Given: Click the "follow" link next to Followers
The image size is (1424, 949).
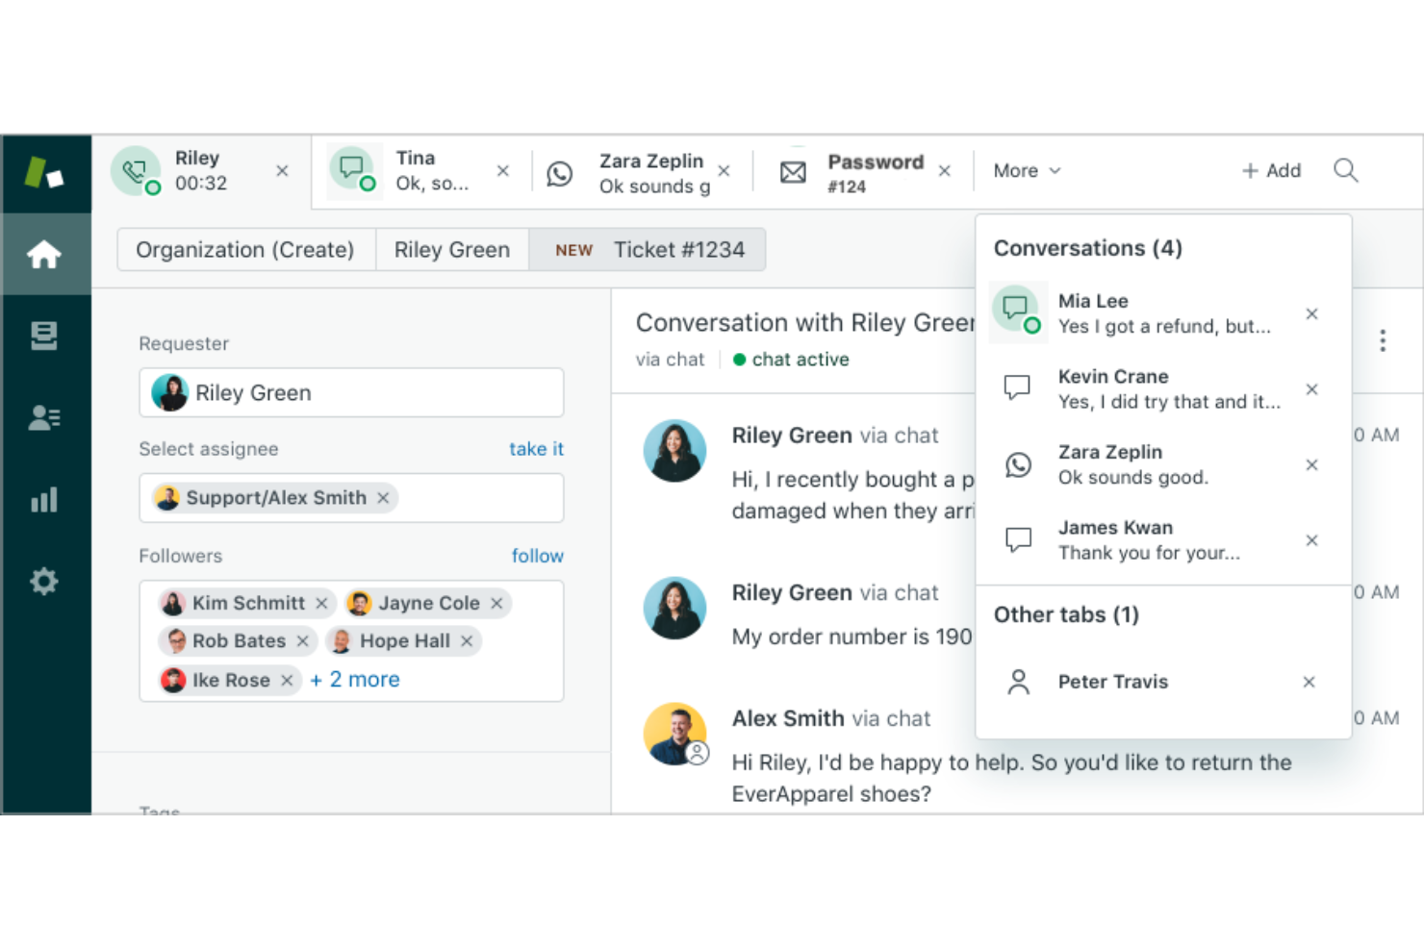Looking at the screenshot, I should tap(537, 556).
